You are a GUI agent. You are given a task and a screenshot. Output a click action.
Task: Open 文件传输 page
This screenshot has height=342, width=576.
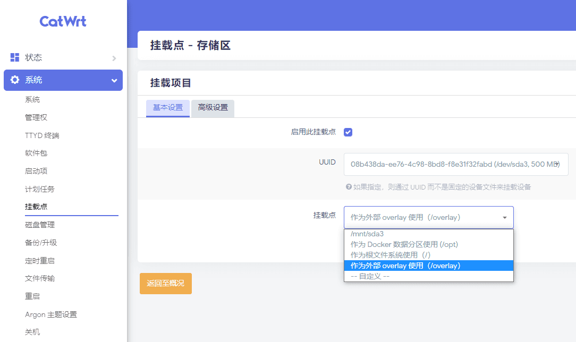click(x=40, y=278)
